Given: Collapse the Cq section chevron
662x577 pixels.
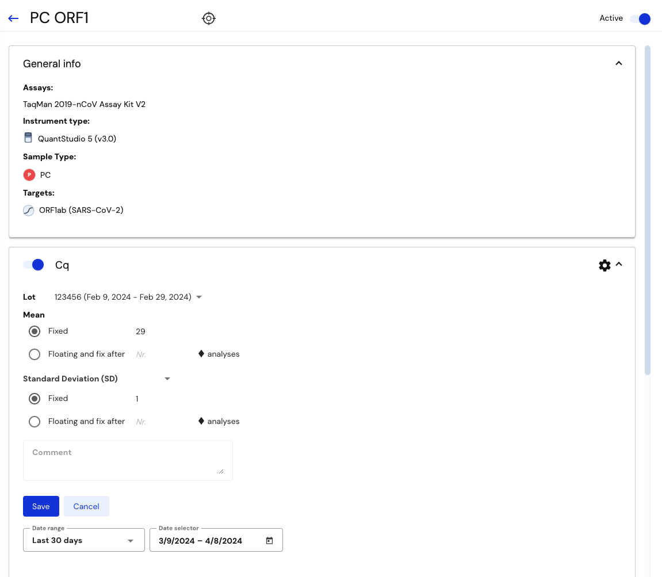Looking at the screenshot, I should tap(619, 265).
